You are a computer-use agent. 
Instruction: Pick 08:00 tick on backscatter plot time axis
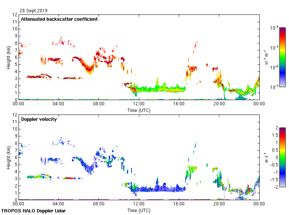(99, 104)
